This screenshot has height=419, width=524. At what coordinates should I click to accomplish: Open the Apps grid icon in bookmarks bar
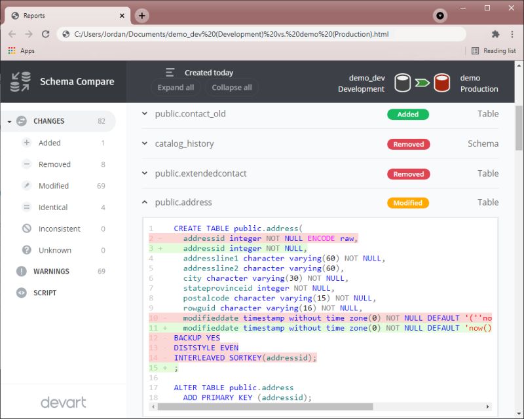[12, 50]
